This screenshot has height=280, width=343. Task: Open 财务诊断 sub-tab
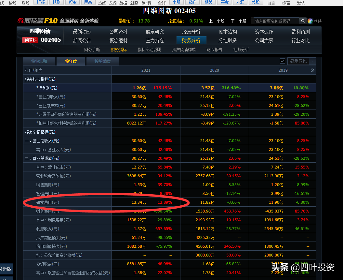tap(92, 50)
